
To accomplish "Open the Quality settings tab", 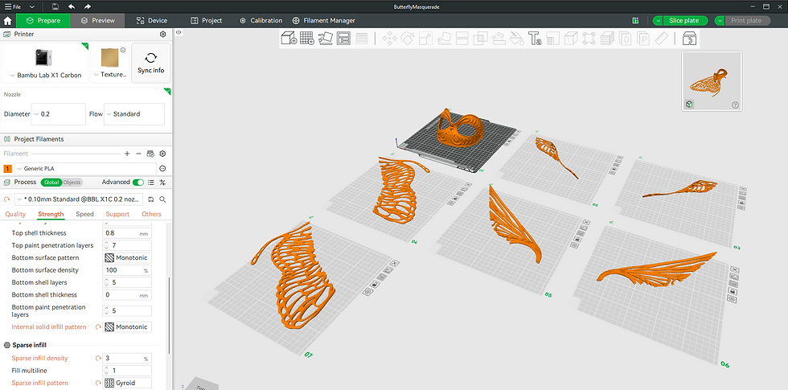I will coord(15,214).
